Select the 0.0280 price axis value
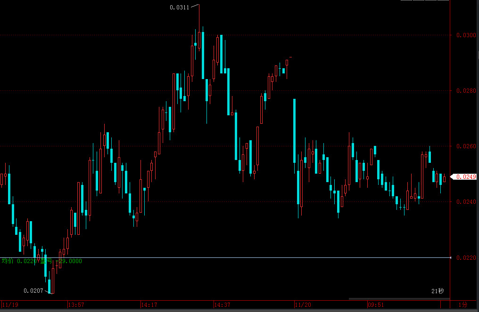Viewport: 479px width, 312px height. pos(466,90)
